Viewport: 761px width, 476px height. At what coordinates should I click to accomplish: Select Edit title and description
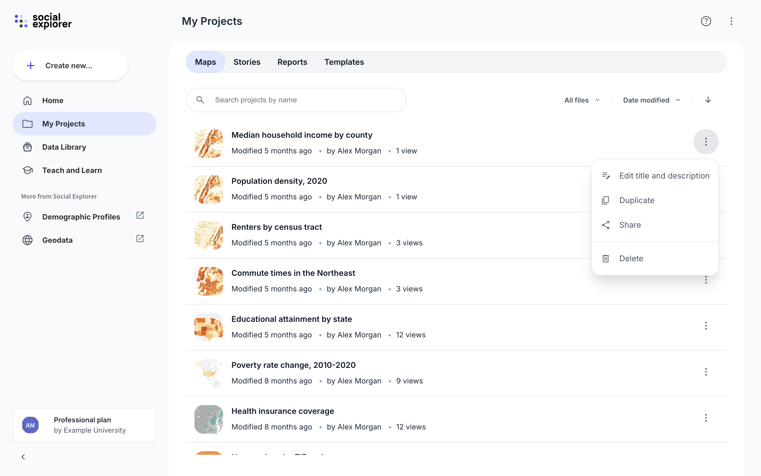point(655,176)
